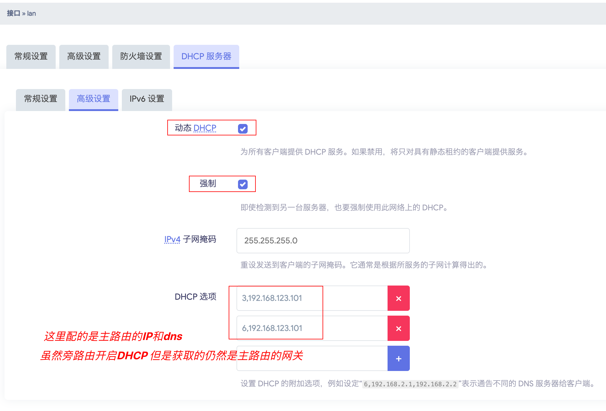Image resolution: width=606 pixels, height=411 pixels.
Task: Click the DHCP 选项 label
Action: point(196,297)
